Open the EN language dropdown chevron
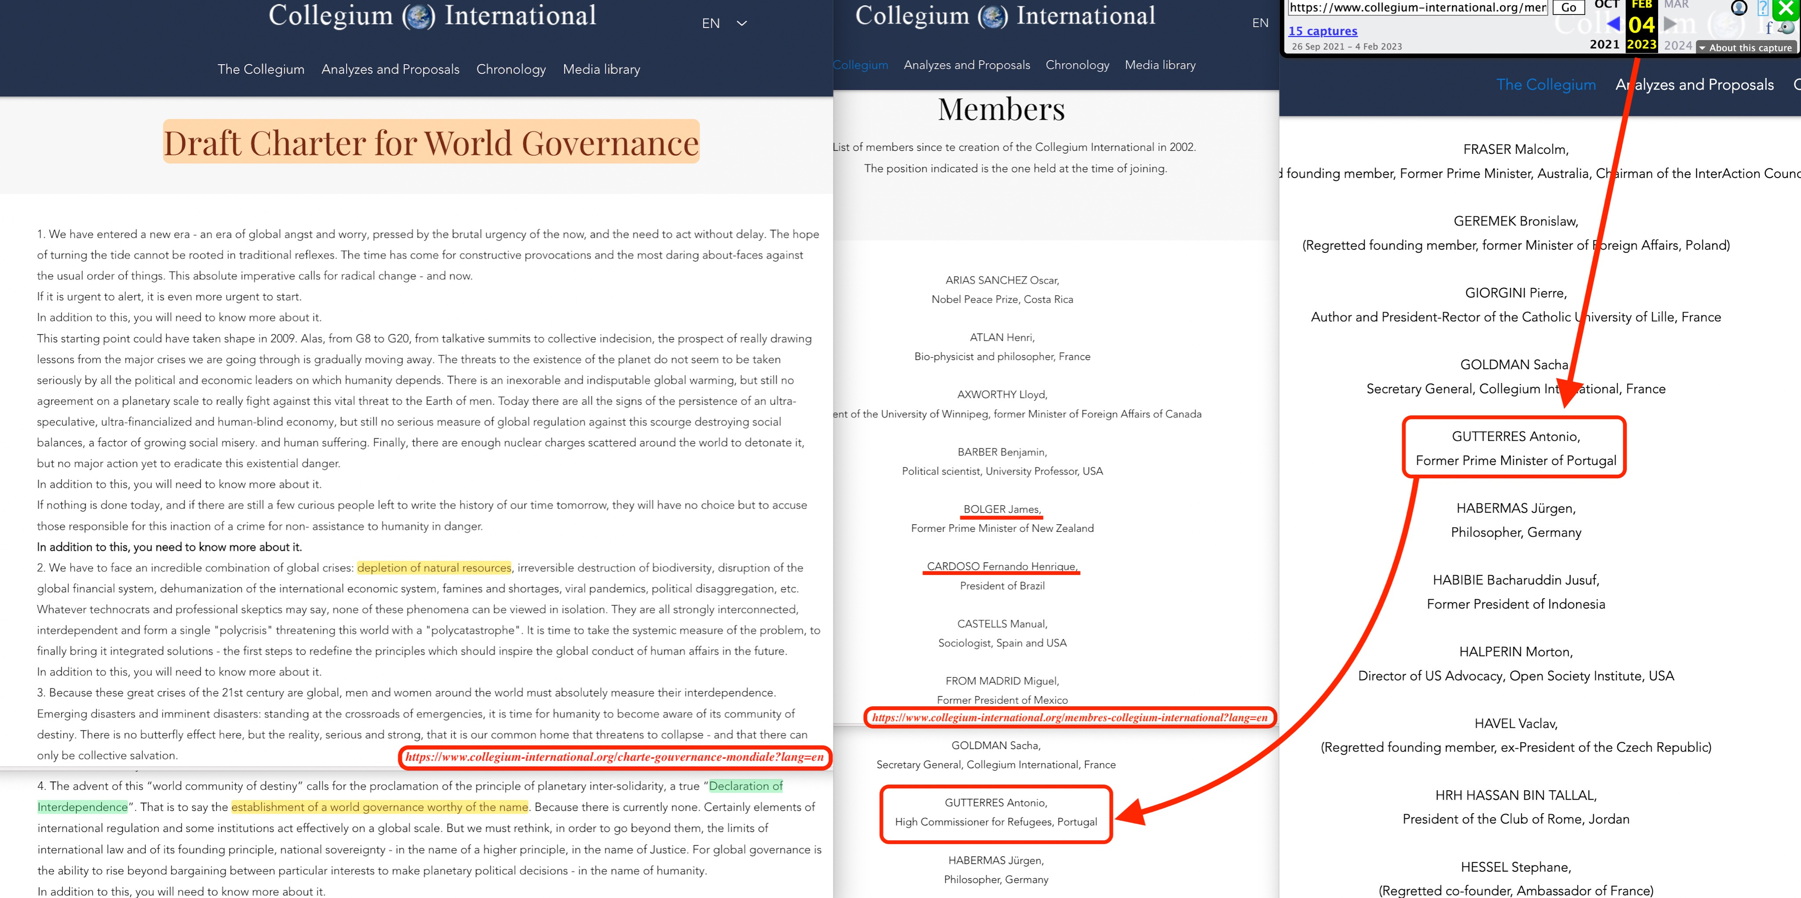 click(742, 23)
